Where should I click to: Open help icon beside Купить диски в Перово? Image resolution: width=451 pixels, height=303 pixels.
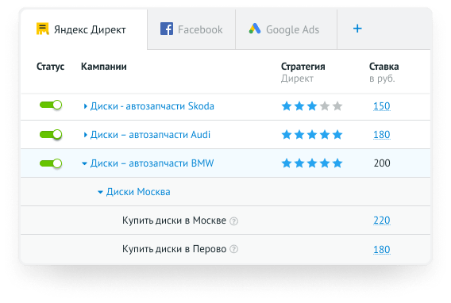tap(234, 249)
